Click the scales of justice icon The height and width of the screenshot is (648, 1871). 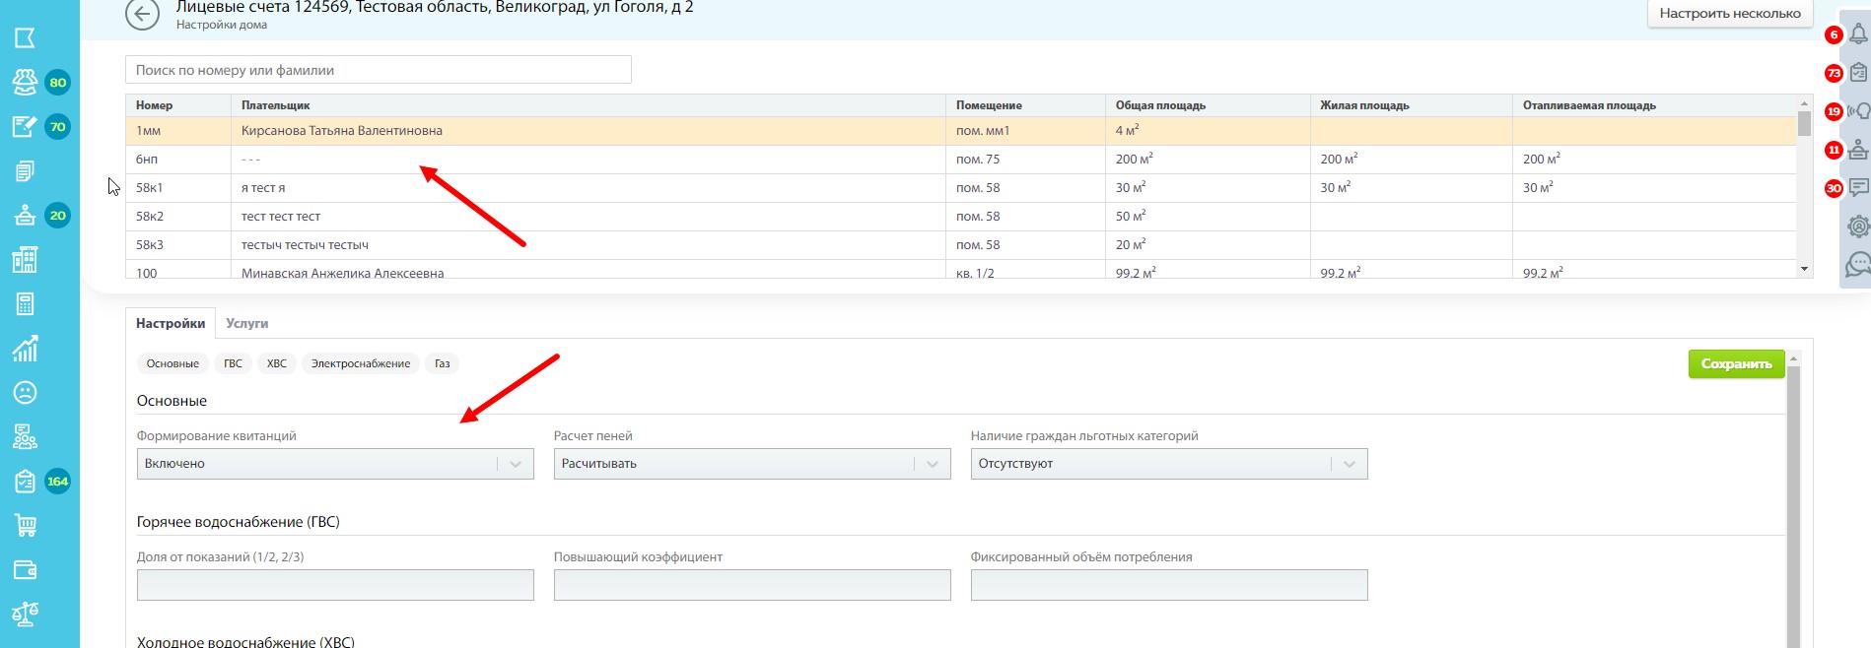point(26,615)
